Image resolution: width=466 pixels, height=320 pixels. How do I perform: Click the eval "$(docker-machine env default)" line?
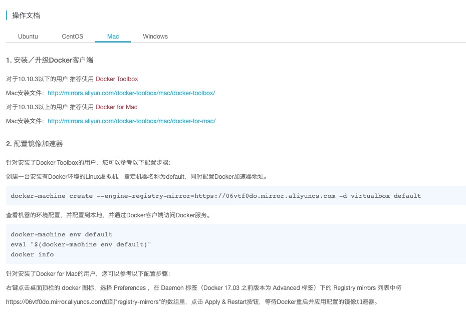tap(81, 244)
